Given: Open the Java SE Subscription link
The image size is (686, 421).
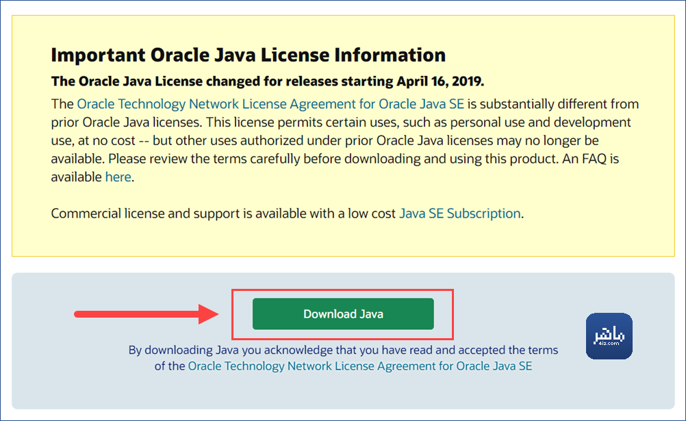Looking at the screenshot, I should (460, 214).
